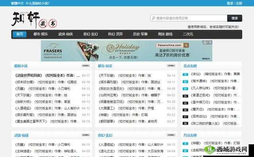Open 《人道崛起》 in the 最新小说 list
The image size is (254, 157).
point(47,108)
